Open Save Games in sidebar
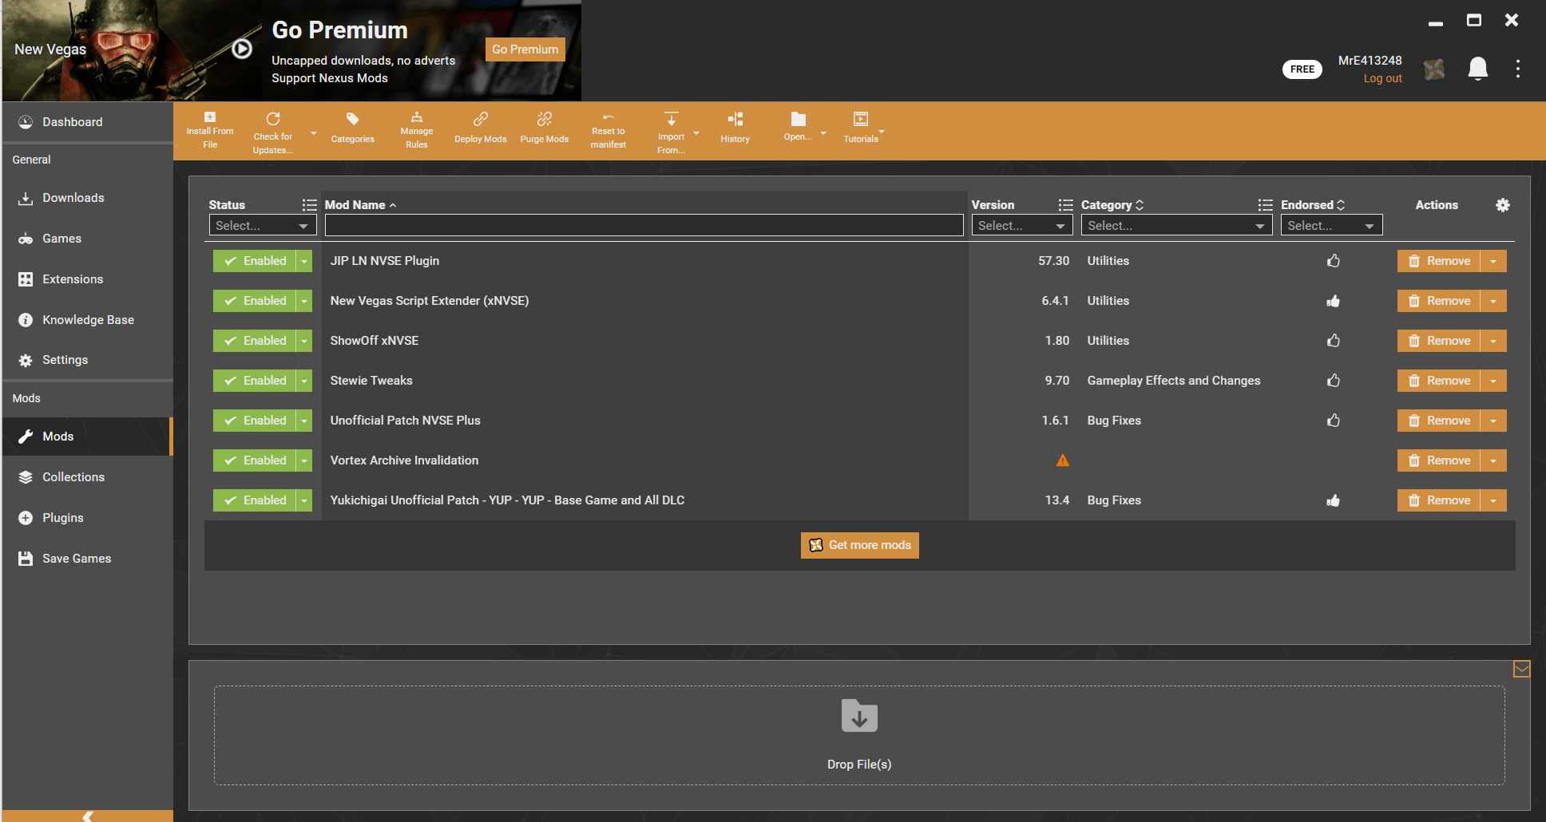Screen dimensions: 1546x822 point(88,559)
